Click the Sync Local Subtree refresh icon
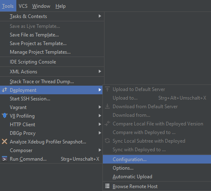The width and height of the screenshot is (211, 191). tap(107, 141)
